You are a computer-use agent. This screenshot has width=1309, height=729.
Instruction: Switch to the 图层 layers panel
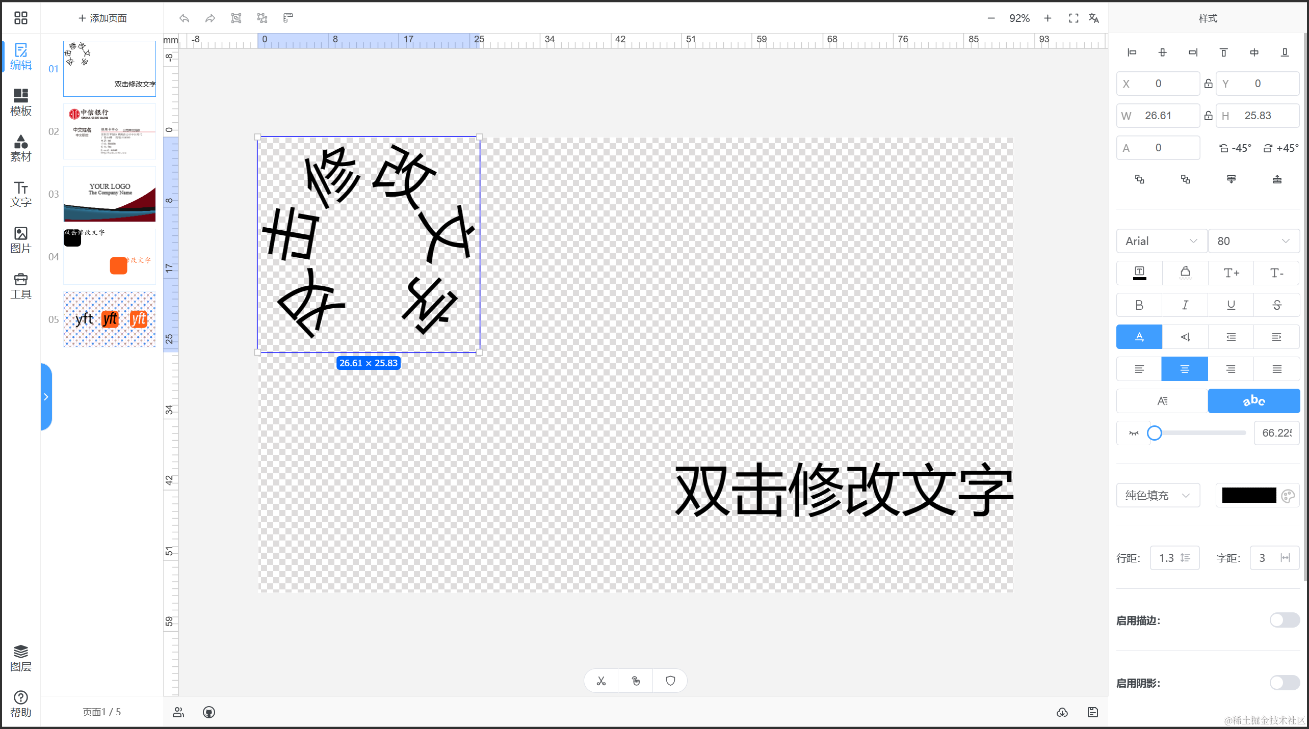(21, 658)
